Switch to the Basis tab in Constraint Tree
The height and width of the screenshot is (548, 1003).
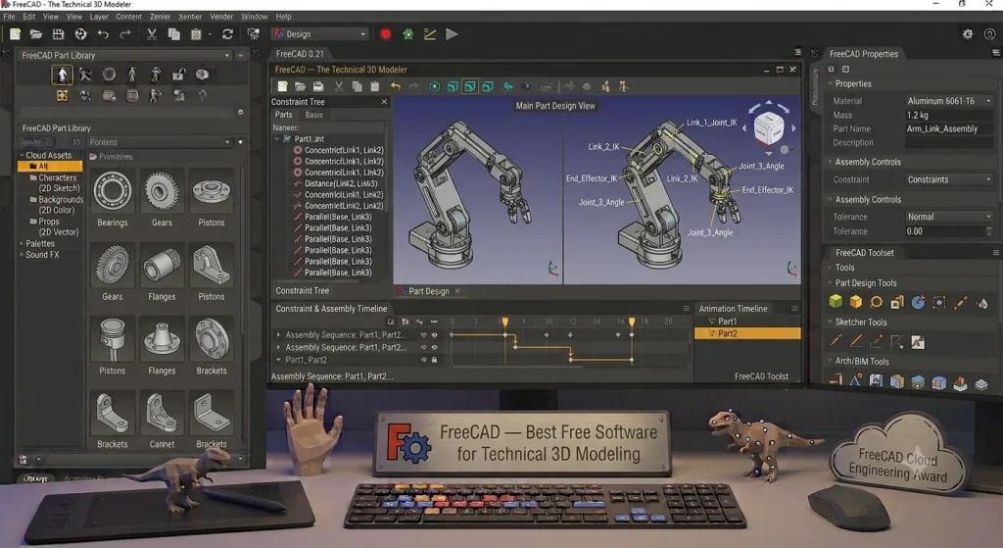tap(313, 115)
